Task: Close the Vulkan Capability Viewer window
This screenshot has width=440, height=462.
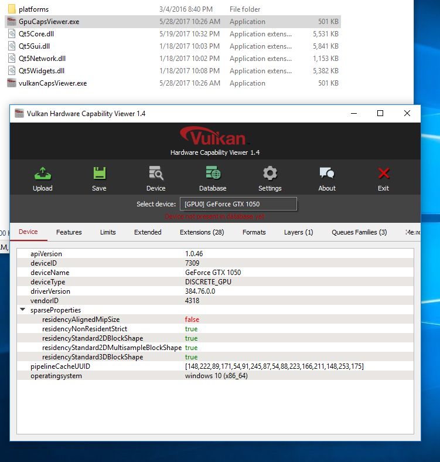Action: coord(407,113)
